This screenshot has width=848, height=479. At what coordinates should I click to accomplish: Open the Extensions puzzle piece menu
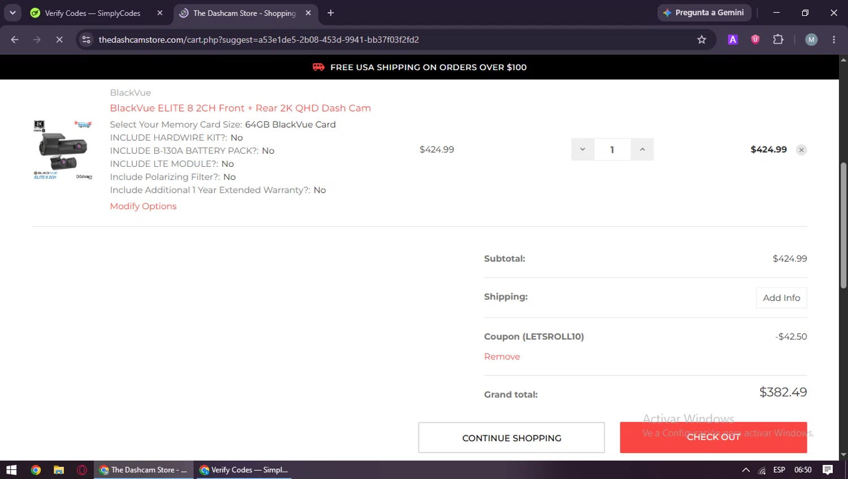778,40
